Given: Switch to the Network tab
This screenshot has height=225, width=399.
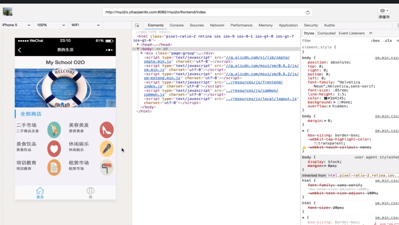Looking at the screenshot, I should coord(217,25).
